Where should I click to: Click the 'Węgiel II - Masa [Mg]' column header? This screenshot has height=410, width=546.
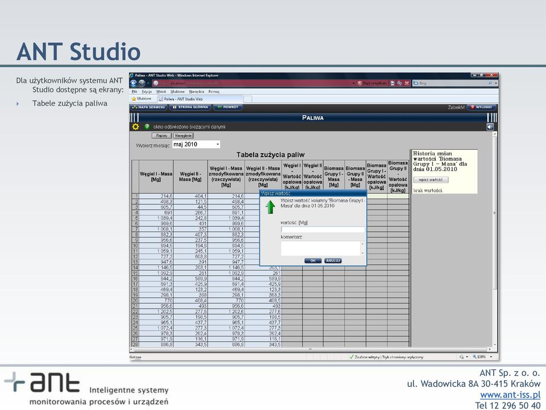pyautogui.click(x=190, y=177)
